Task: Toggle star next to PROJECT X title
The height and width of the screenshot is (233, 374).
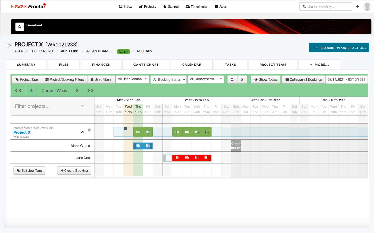Action: 9,45
